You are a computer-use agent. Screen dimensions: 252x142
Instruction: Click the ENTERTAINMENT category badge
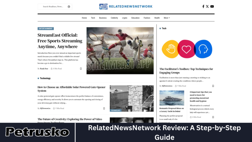[x=46, y=28]
